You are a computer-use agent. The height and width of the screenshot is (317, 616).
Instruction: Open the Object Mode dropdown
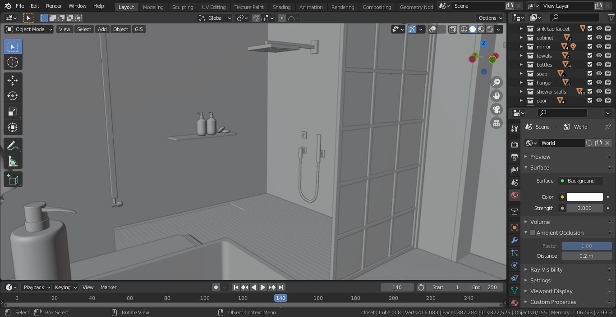29,29
